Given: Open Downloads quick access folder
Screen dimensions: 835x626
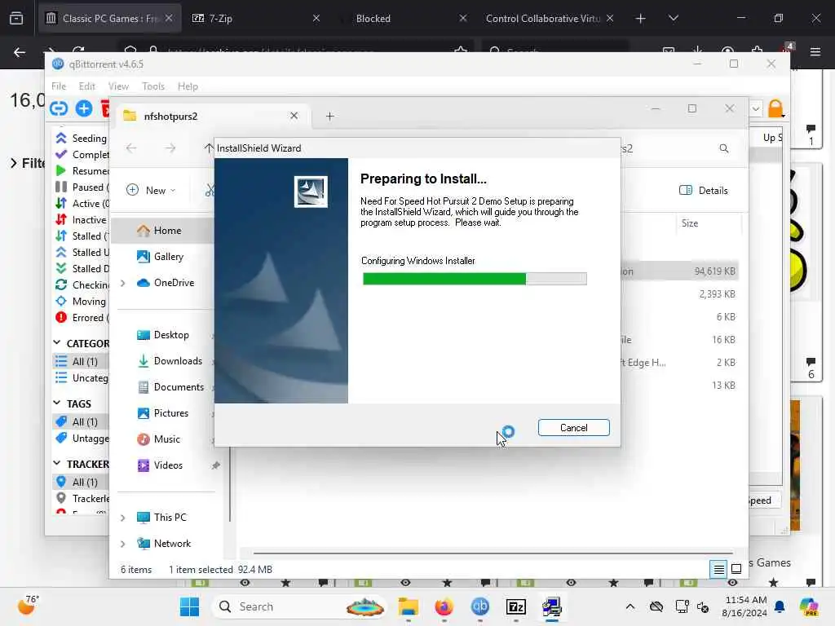Looking at the screenshot, I should click(x=178, y=361).
